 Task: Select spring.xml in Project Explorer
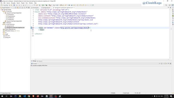pos(8,38)
